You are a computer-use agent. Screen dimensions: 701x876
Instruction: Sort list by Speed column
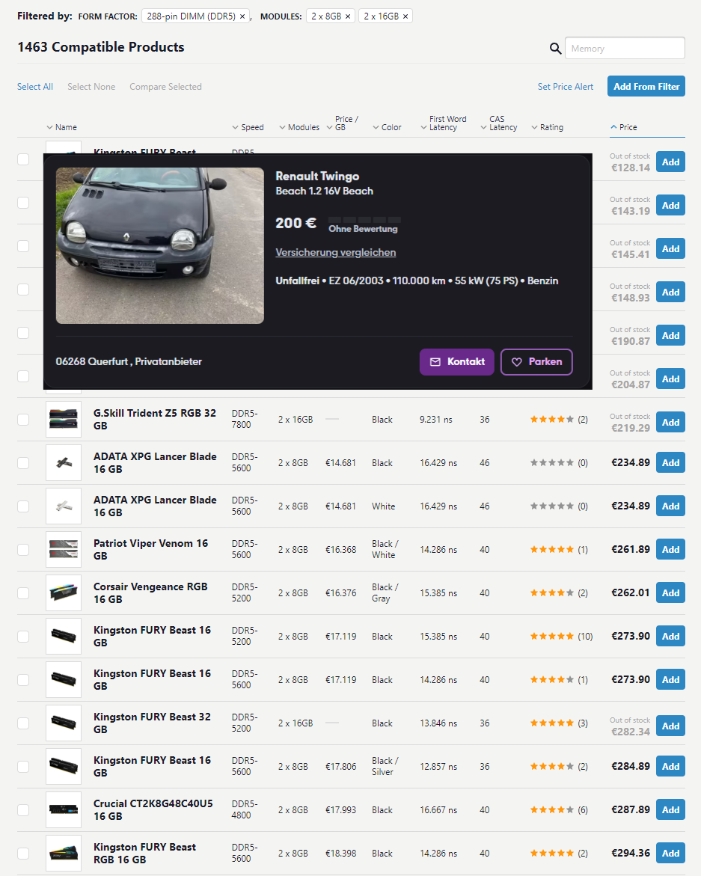248,127
